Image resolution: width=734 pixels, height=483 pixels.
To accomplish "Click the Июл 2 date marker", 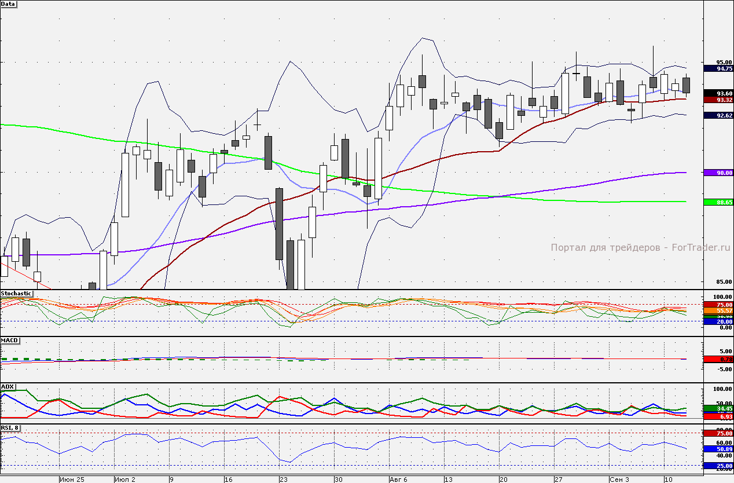I will [x=125, y=480].
